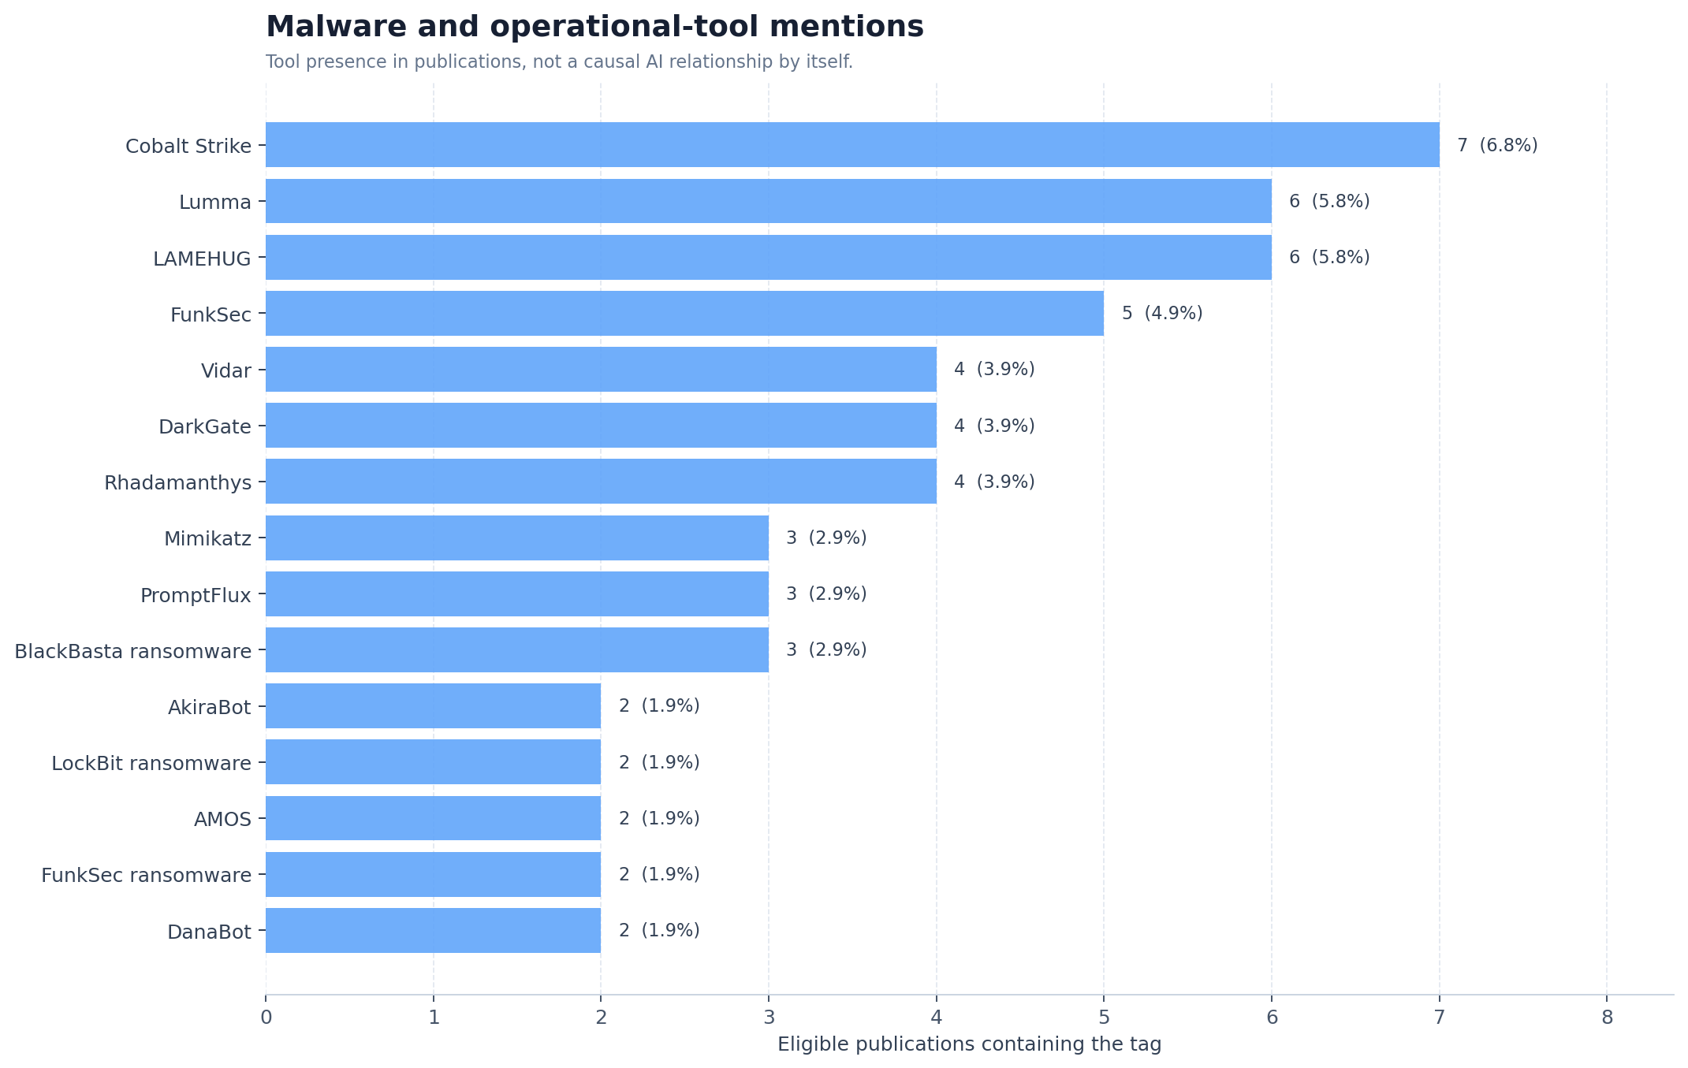
Task: Click the DarkGate bar
Action: pyautogui.click(x=601, y=425)
